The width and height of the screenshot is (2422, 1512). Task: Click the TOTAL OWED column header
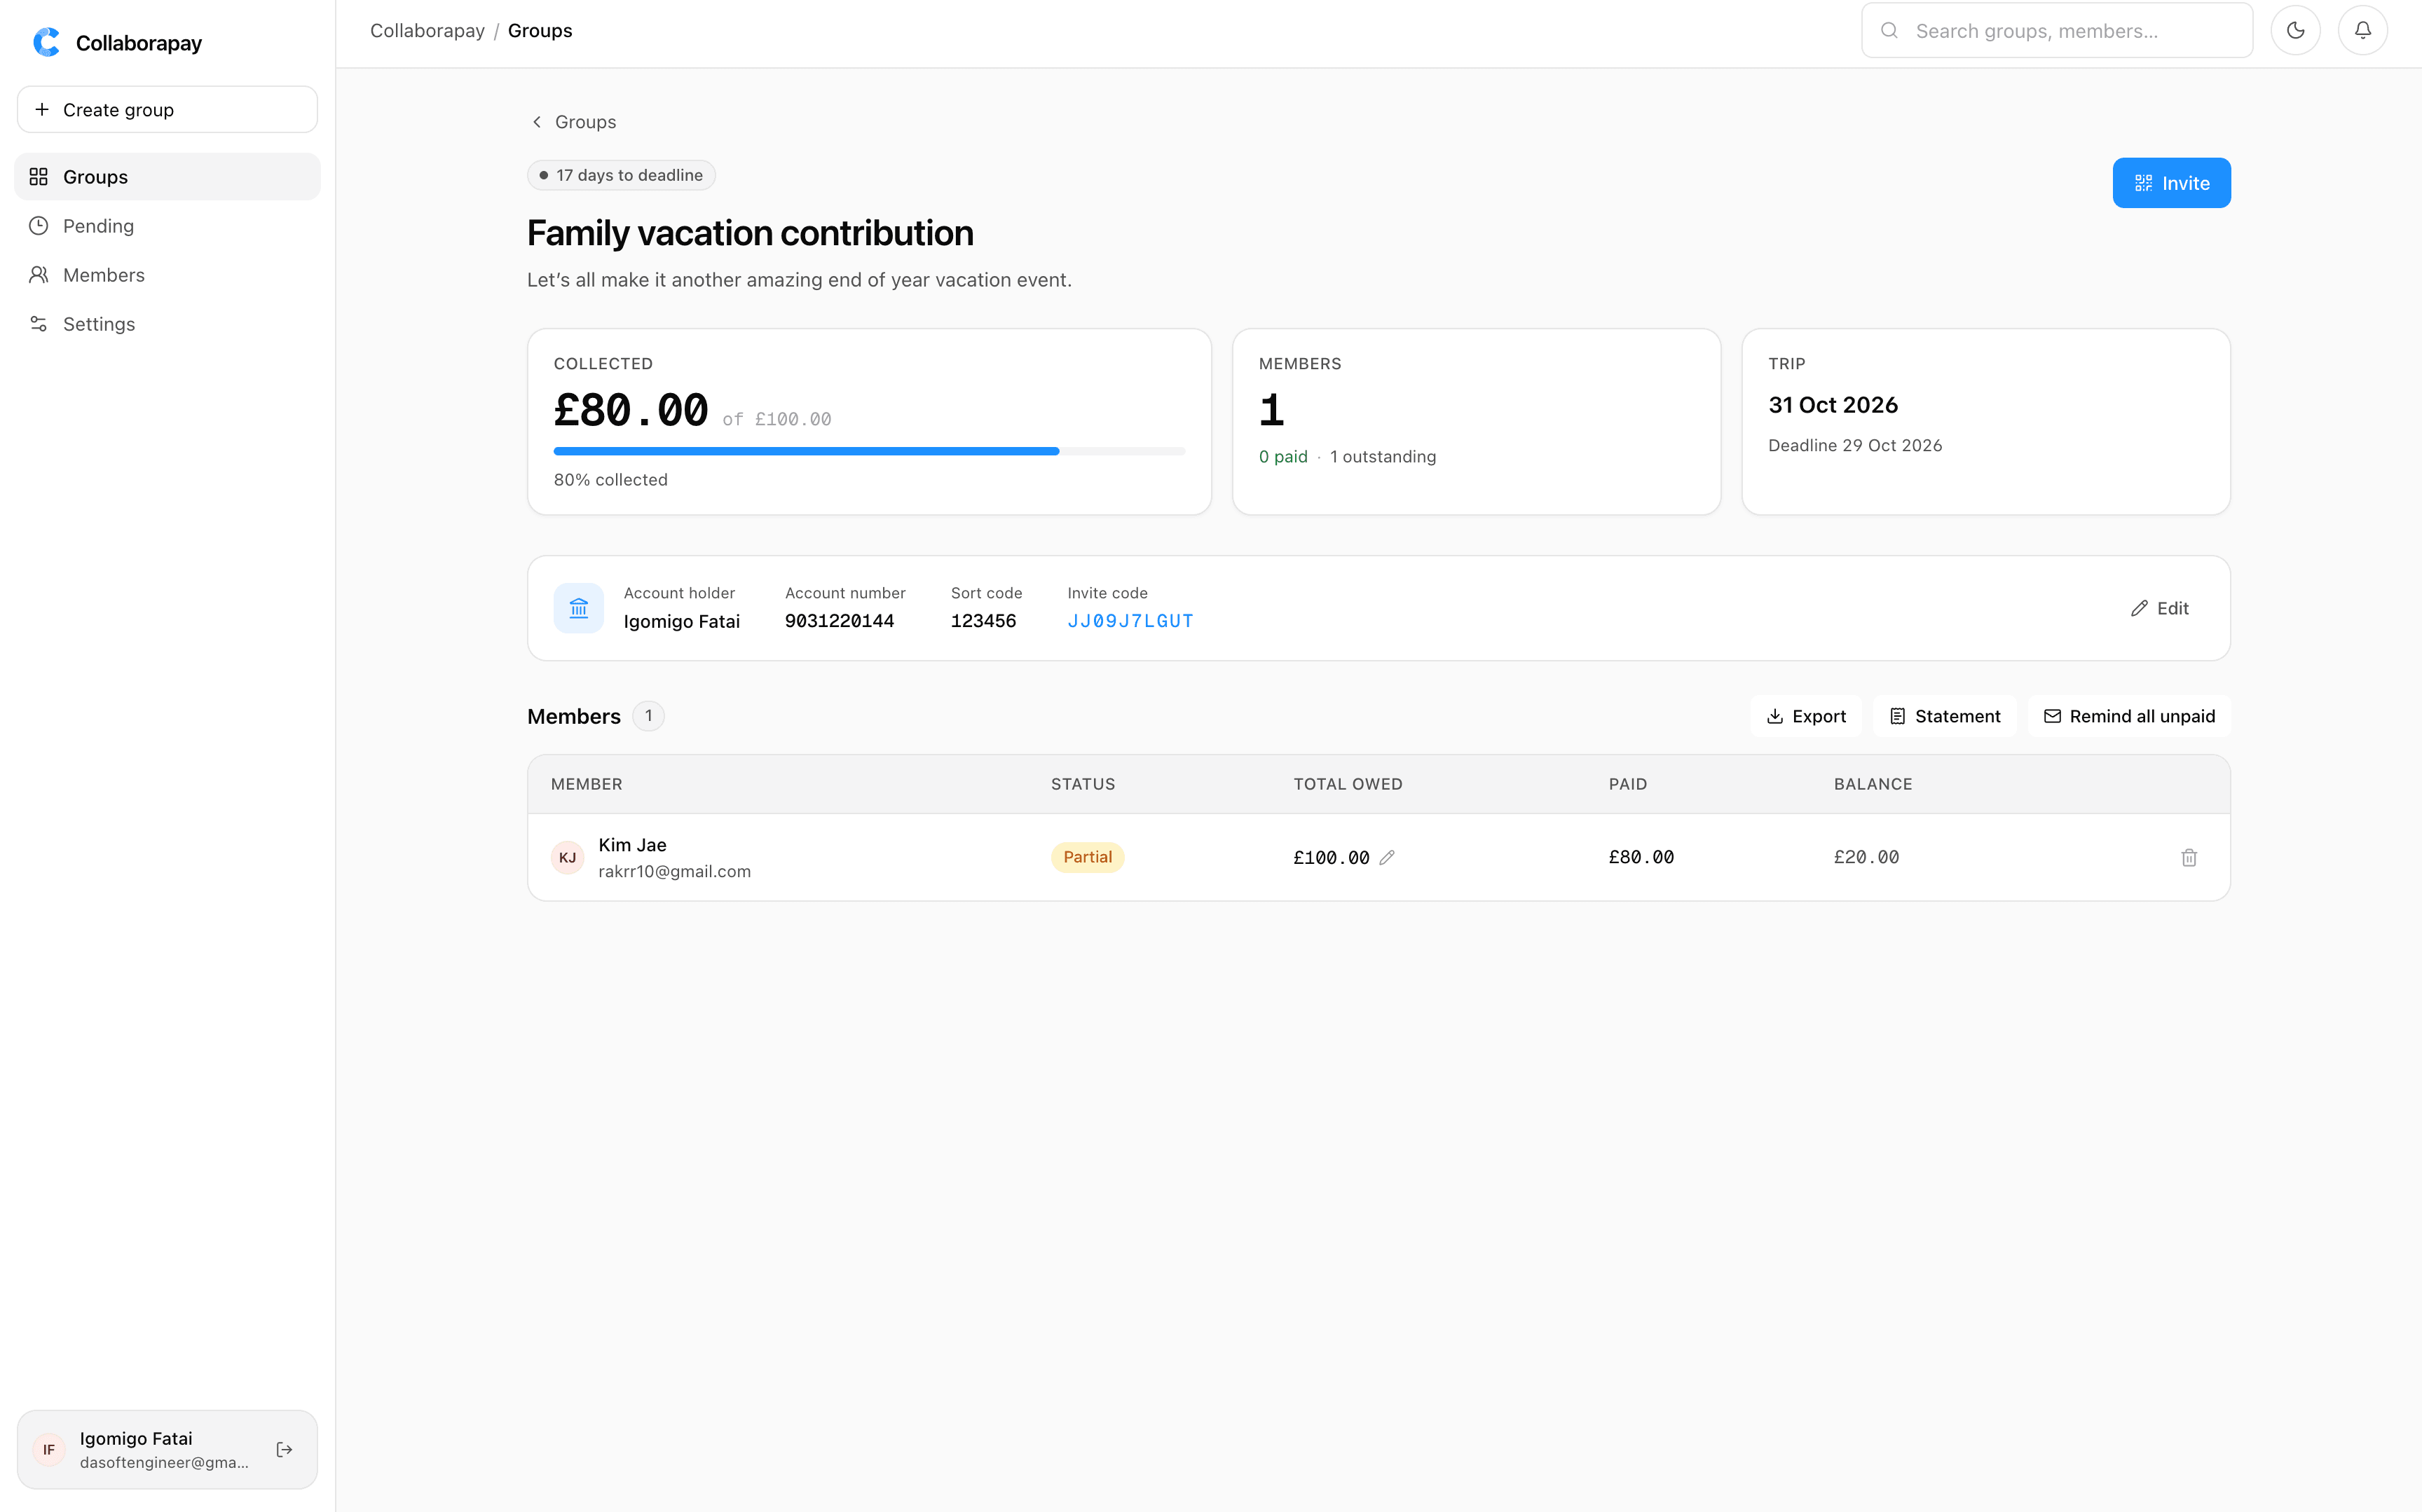(x=1348, y=784)
